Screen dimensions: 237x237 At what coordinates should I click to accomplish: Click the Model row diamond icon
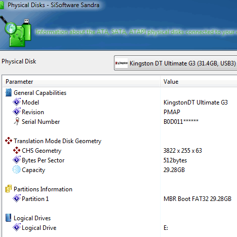[17, 102]
